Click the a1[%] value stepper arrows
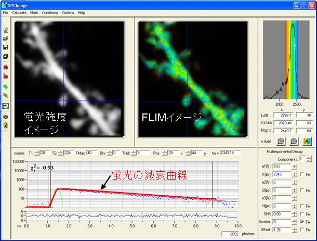Viewport: 317px width, 241px height. [x=295, y=166]
